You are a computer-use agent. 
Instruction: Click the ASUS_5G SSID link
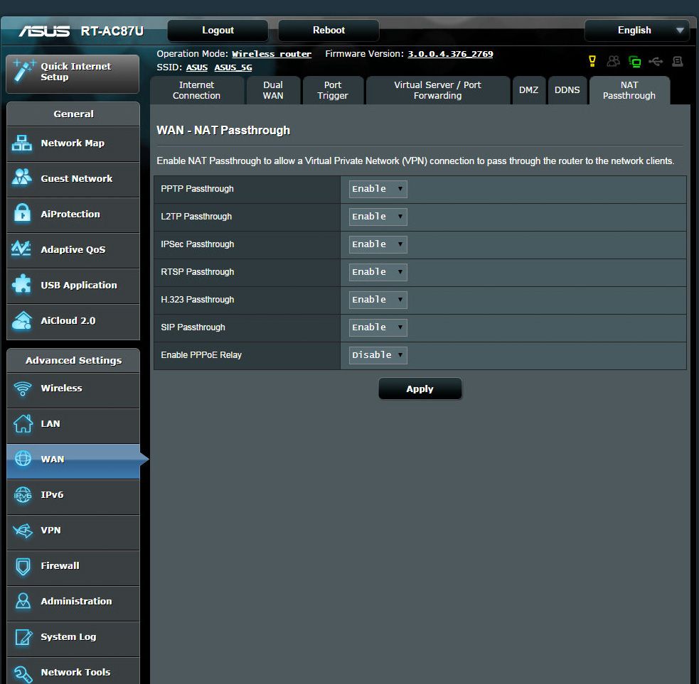(233, 67)
